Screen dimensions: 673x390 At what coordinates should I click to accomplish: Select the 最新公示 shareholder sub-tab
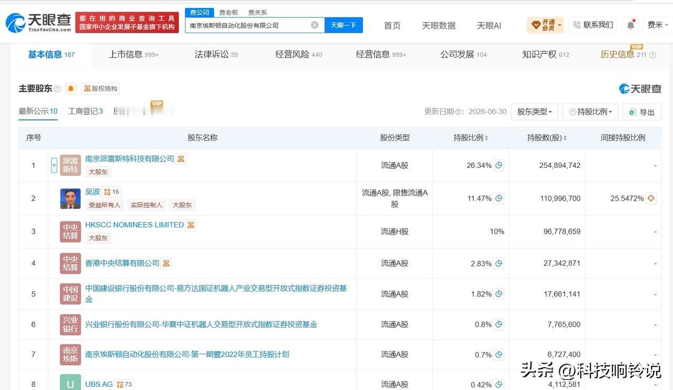[x=38, y=111]
